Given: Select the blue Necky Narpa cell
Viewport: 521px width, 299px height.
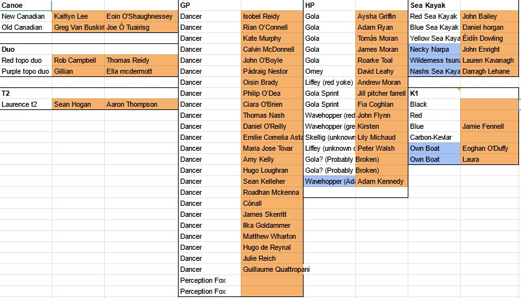Looking at the screenshot, I should [x=434, y=49].
